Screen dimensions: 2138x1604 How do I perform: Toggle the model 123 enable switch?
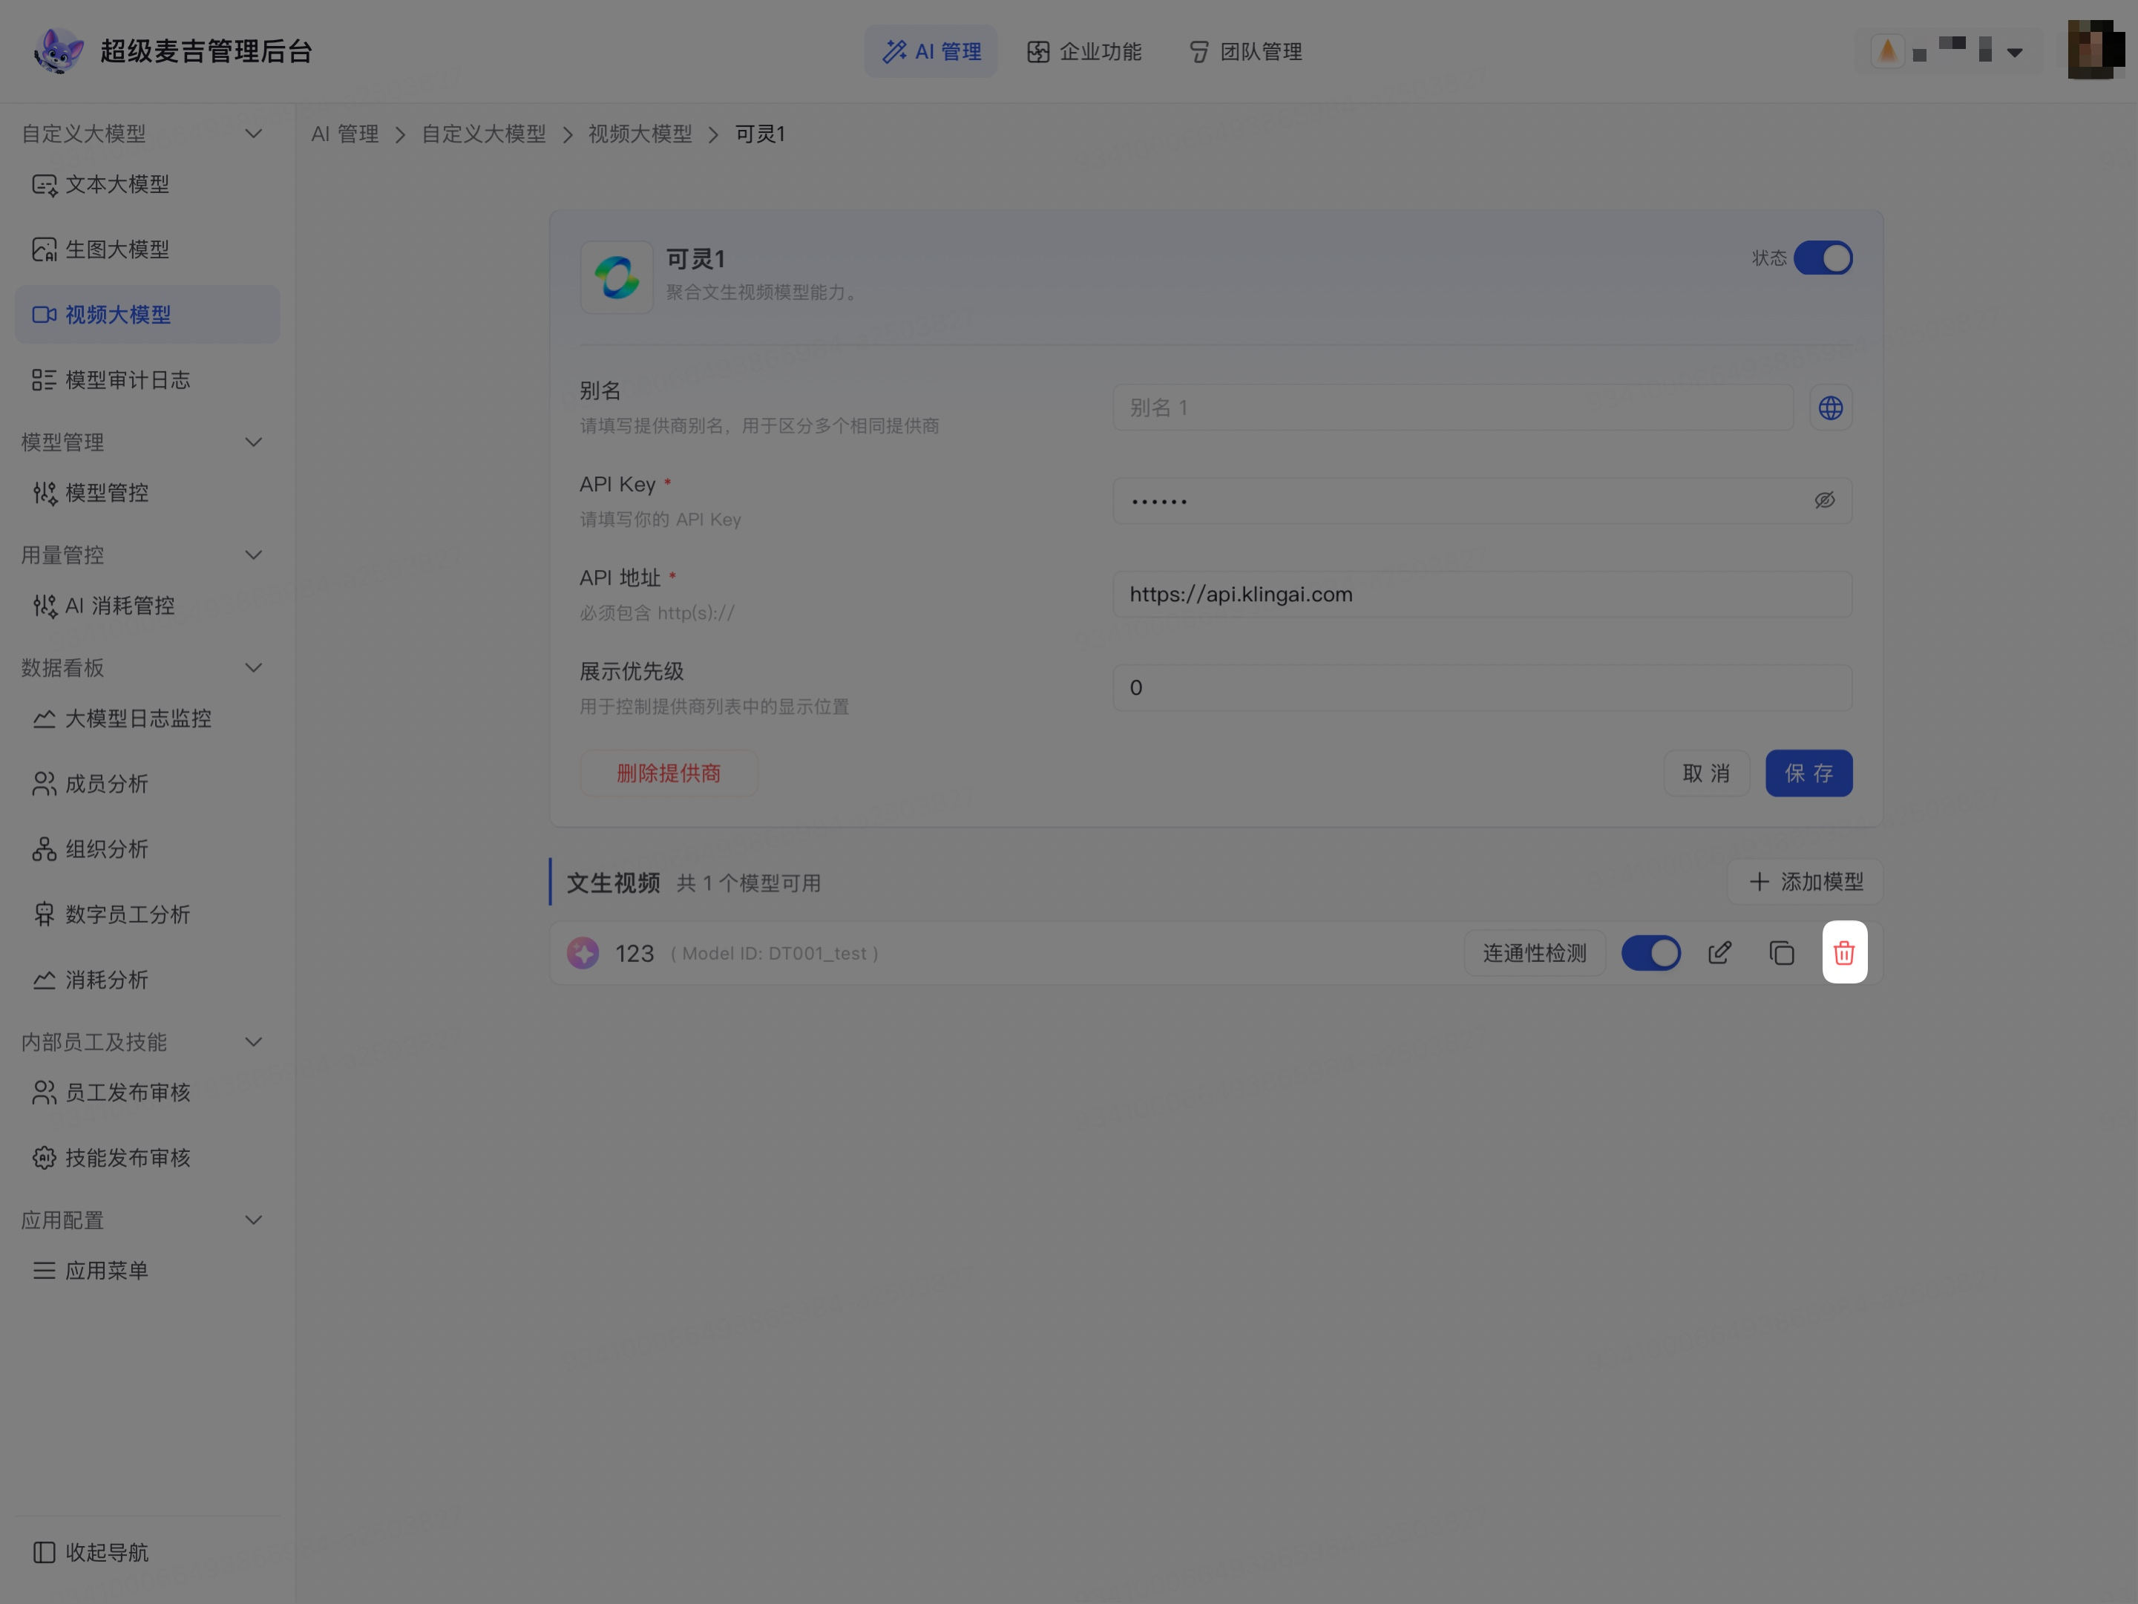point(1651,953)
